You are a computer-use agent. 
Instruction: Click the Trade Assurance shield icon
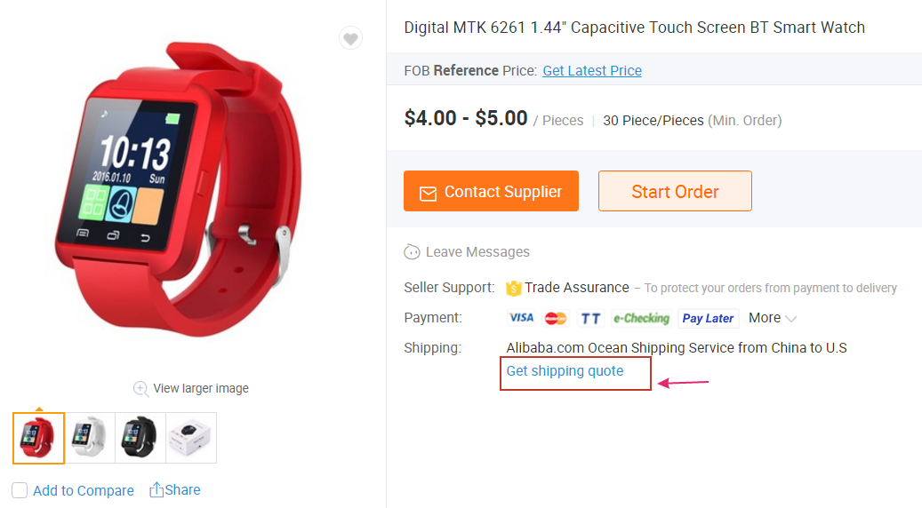513,288
